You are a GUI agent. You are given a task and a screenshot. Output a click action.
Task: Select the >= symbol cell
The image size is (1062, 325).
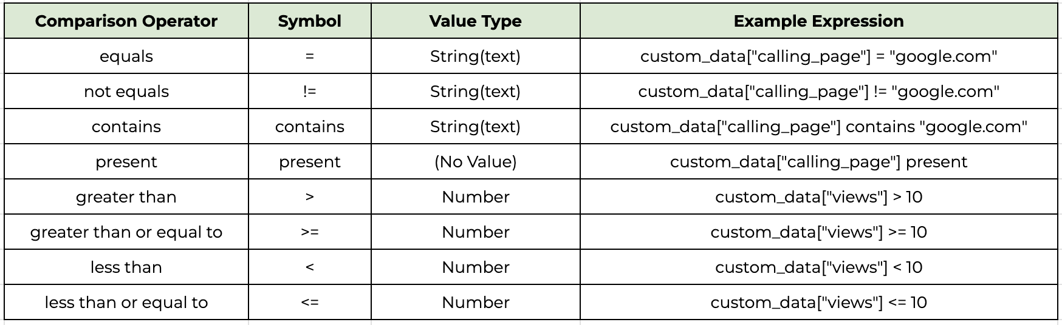point(310,232)
